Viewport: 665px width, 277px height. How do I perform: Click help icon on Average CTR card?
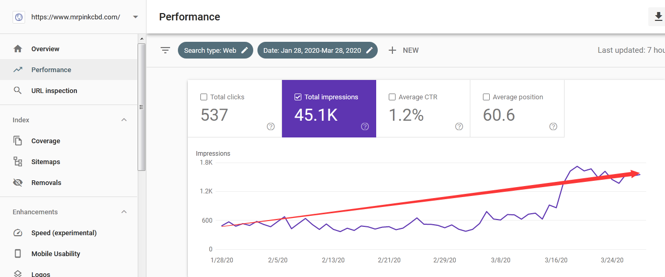(459, 126)
